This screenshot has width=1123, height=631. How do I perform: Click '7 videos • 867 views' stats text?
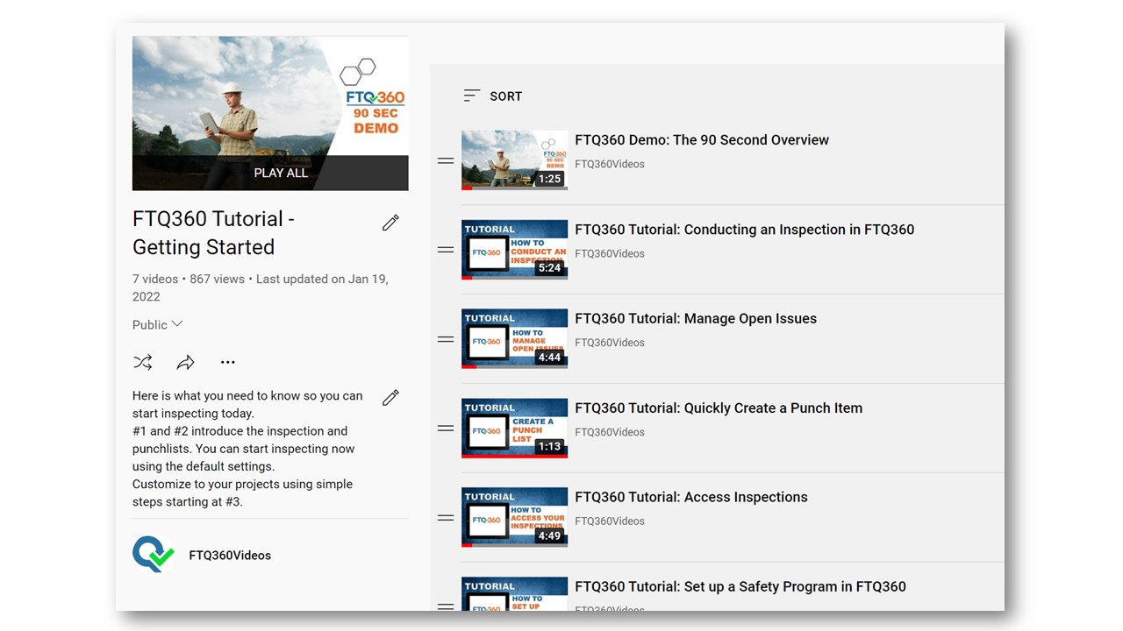coord(189,279)
